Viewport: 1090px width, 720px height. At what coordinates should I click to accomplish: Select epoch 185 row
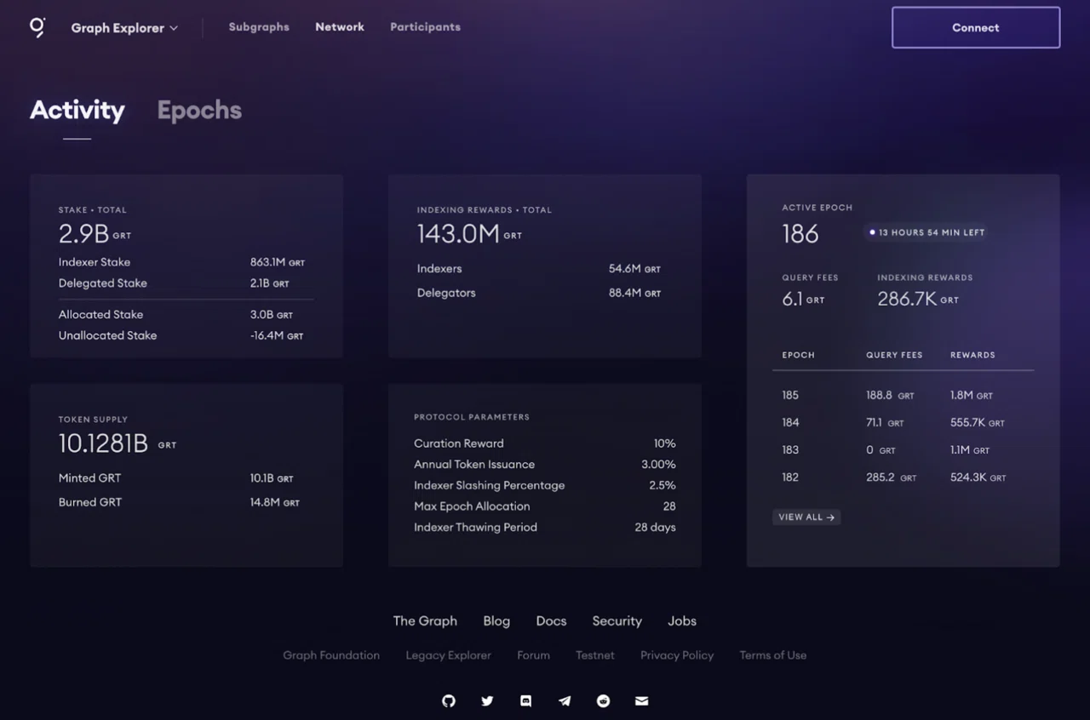click(903, 396)
